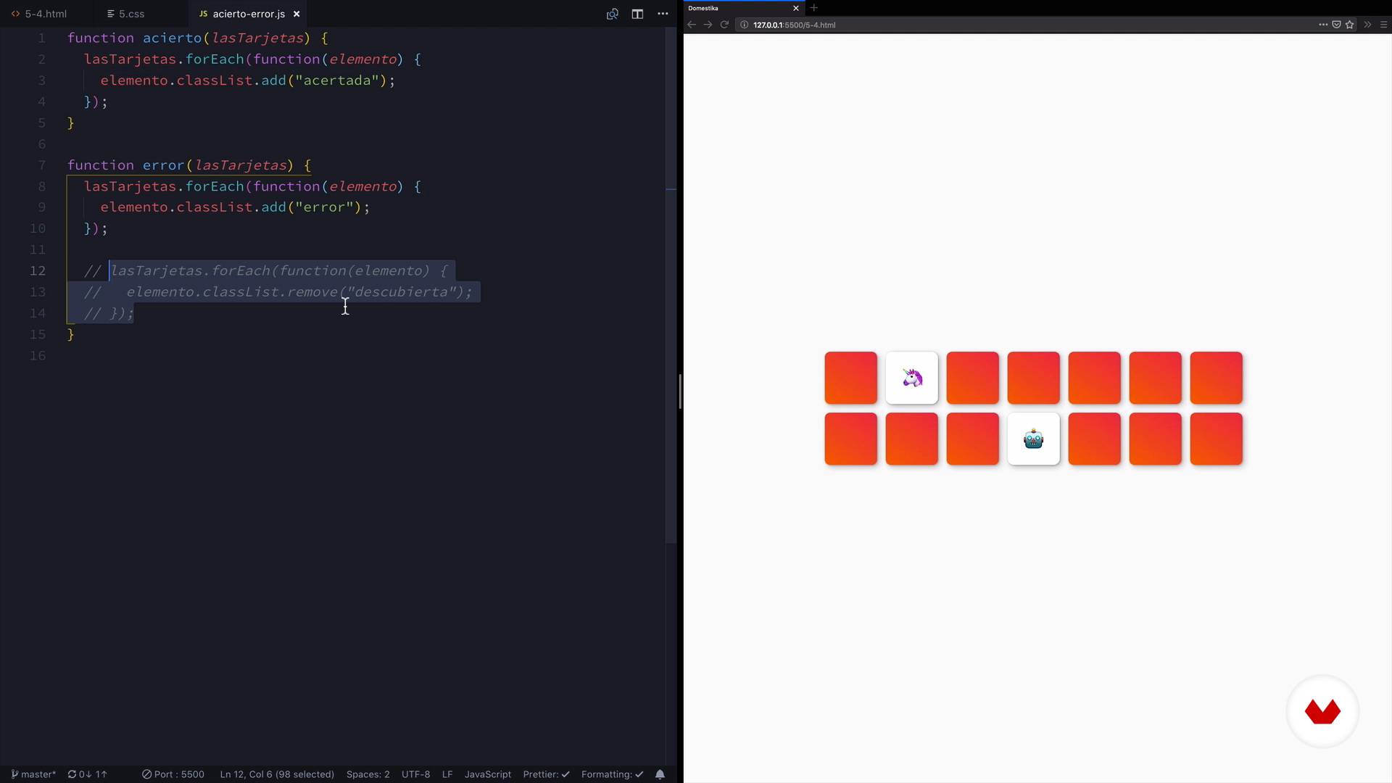Bookmark this page with the star icon
Image resolution: width=1392 pixels, height=783 pixels.
click(1349, 25)
